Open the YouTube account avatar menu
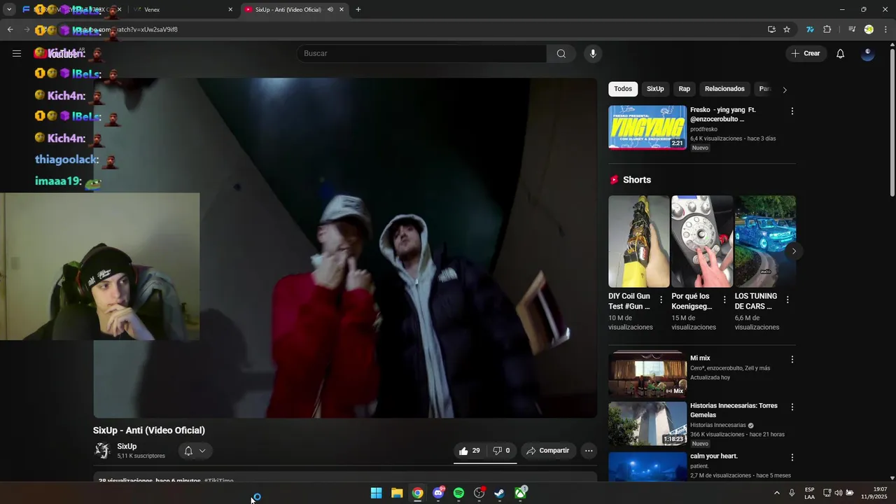 (x=867, y=53)
